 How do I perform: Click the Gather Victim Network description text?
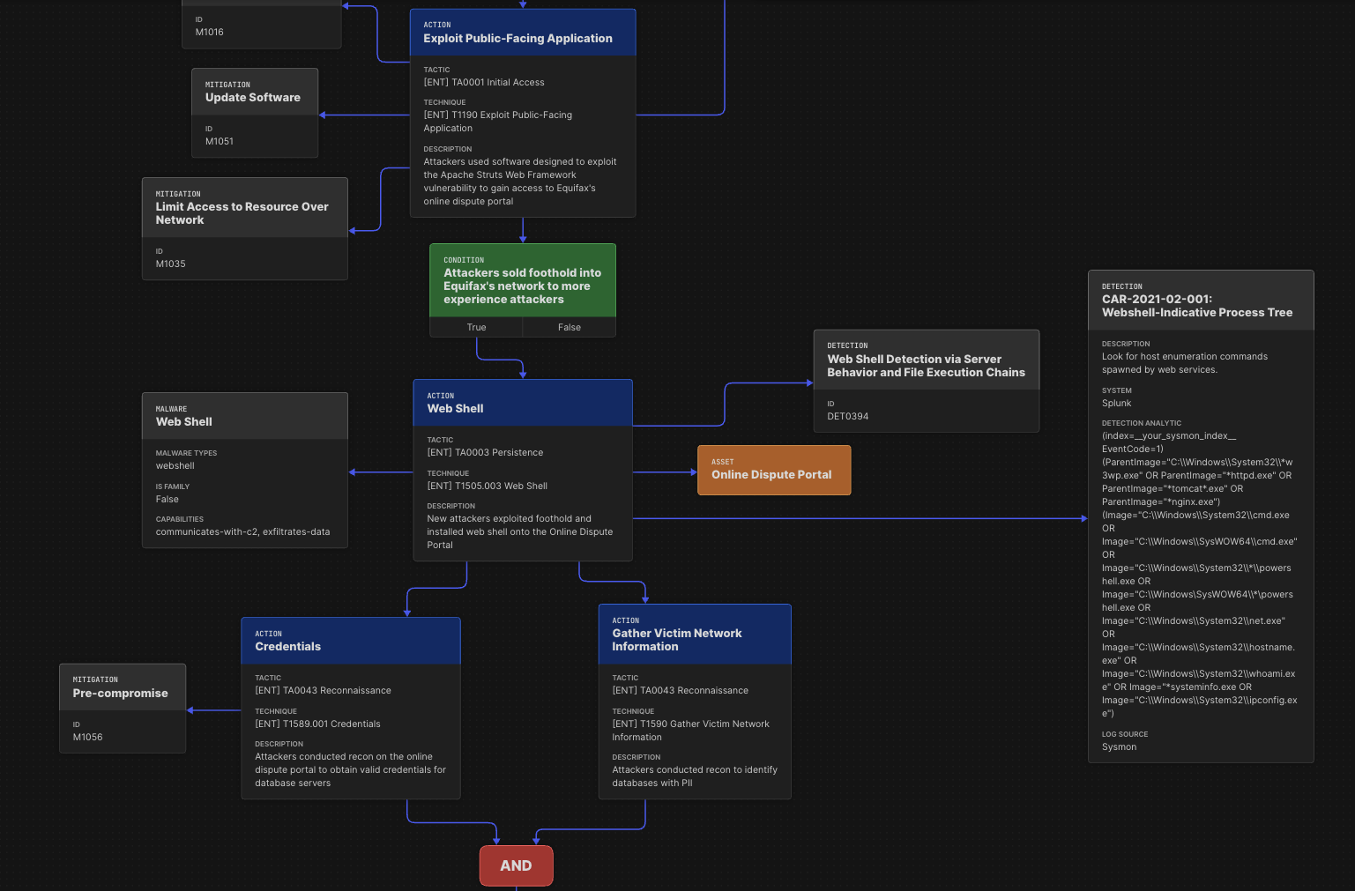point(695,776)
